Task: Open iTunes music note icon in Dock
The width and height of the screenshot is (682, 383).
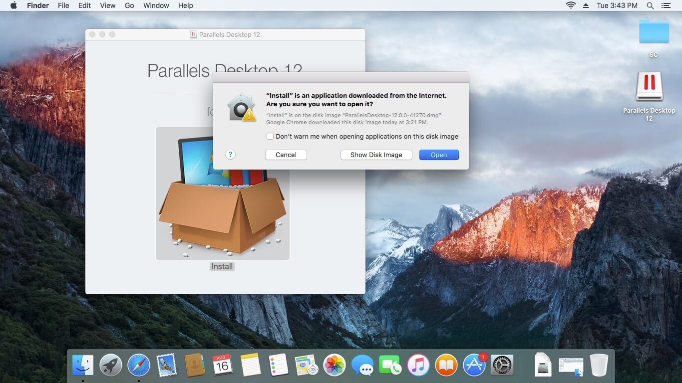Action: [x=418, y=365]
